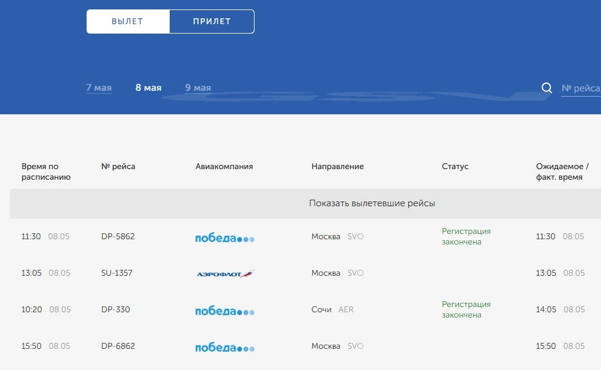Click expected time 15:50 of DP-6862
The image size is (601, 370).
pos(546,346)
